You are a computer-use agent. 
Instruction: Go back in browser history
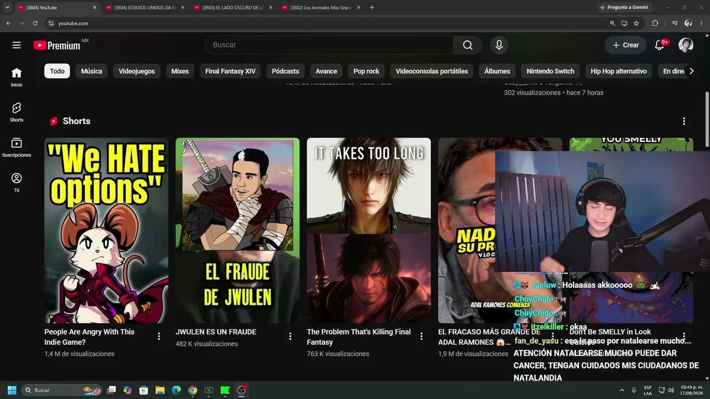(8, 23)
